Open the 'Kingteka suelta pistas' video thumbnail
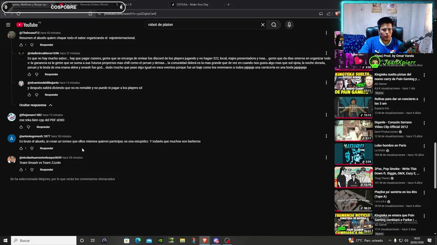 coord(353,83)
